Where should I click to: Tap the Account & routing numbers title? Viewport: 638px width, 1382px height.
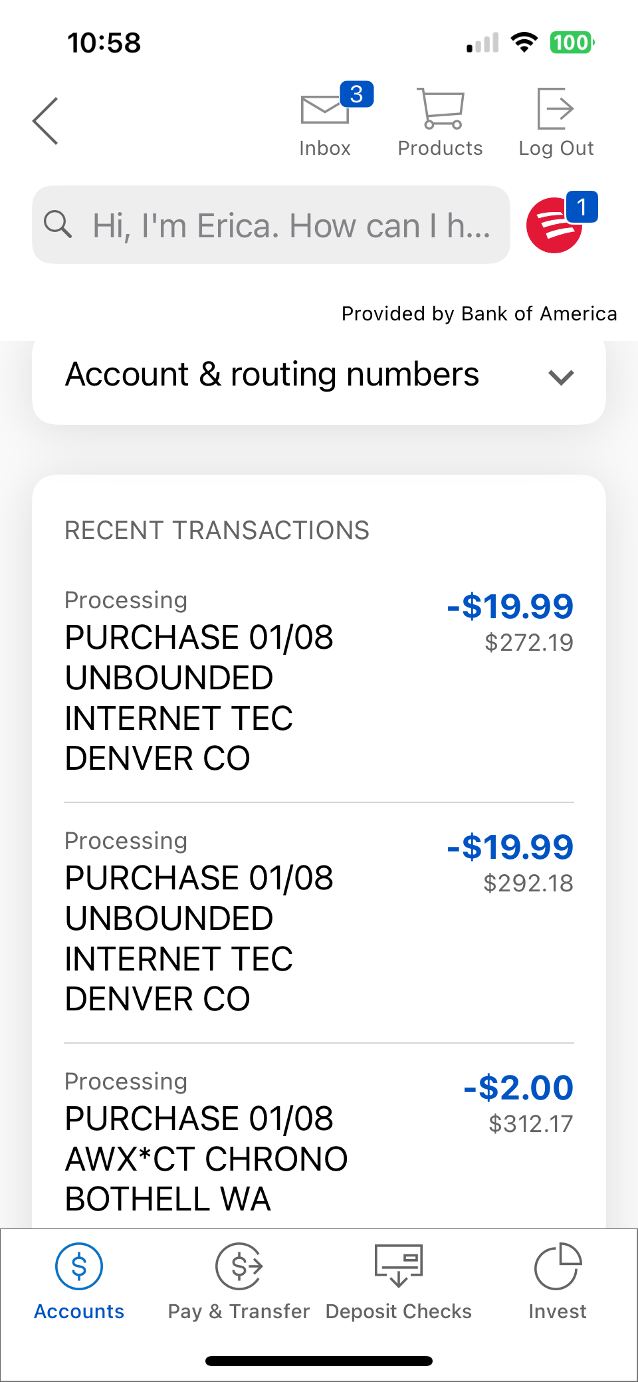coord(272,375)
